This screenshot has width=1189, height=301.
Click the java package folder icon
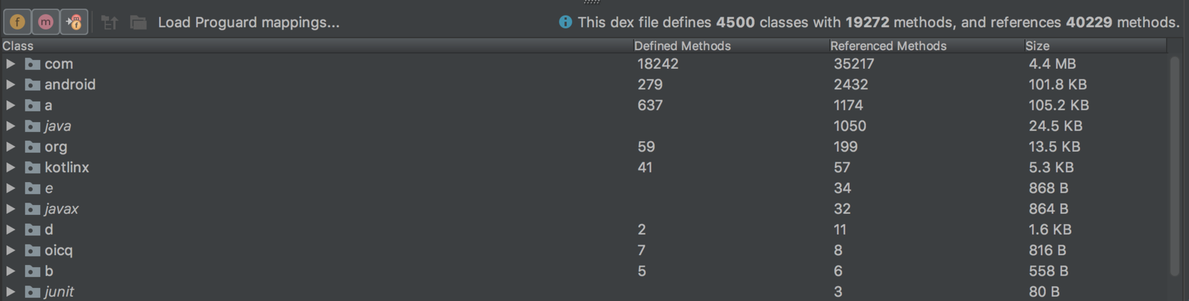click(x=33, y=126)
